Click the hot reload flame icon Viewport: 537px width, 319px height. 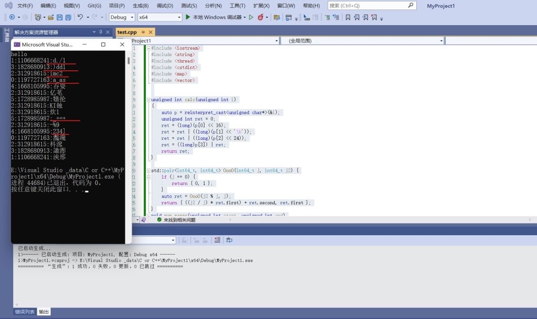(x=260, y=17)
